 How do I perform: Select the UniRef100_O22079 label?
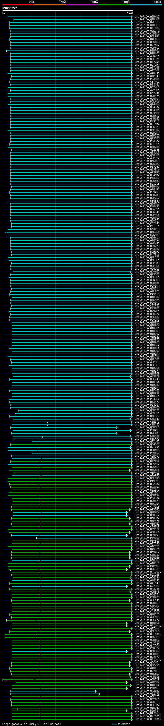click(147, 694)
